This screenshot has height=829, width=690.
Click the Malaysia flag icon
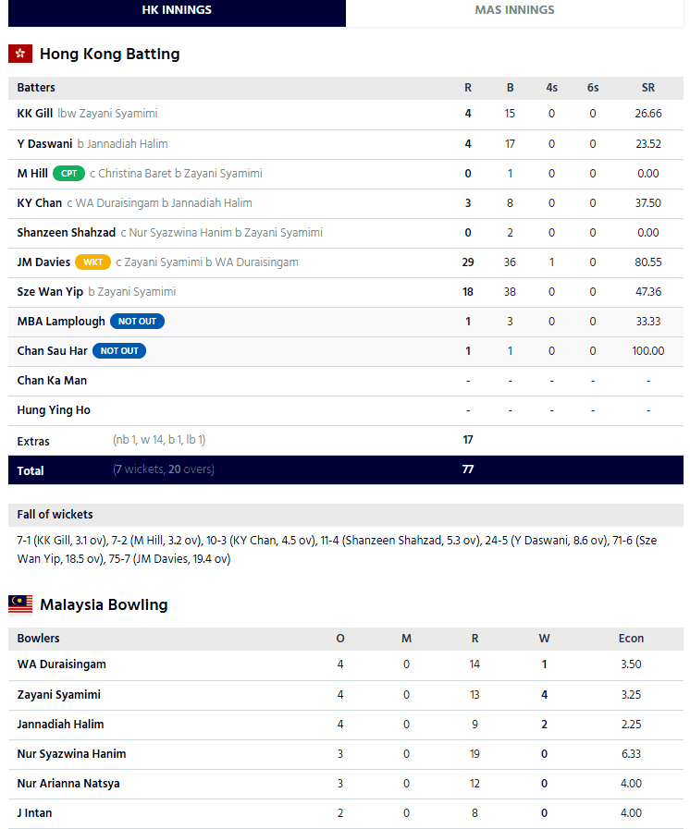[x=20, y=604]
